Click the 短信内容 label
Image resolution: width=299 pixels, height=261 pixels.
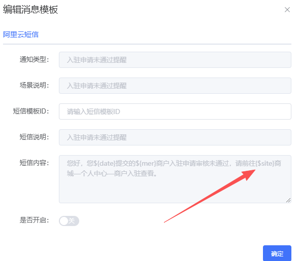point(35,163)
